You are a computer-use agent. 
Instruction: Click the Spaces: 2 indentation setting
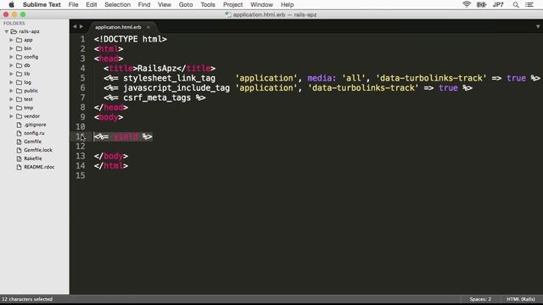480,299
